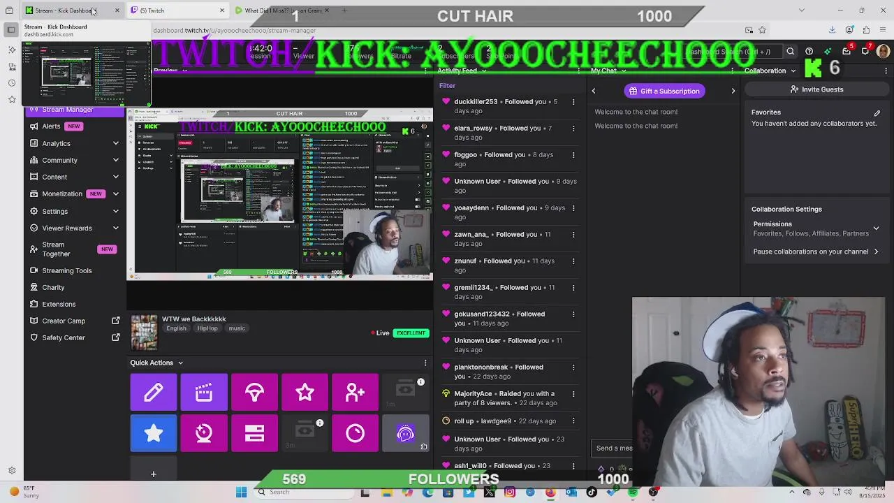This screenshot has width=894, height=503.
Task: Click the Windows Start button
Action: click(241, 493)
